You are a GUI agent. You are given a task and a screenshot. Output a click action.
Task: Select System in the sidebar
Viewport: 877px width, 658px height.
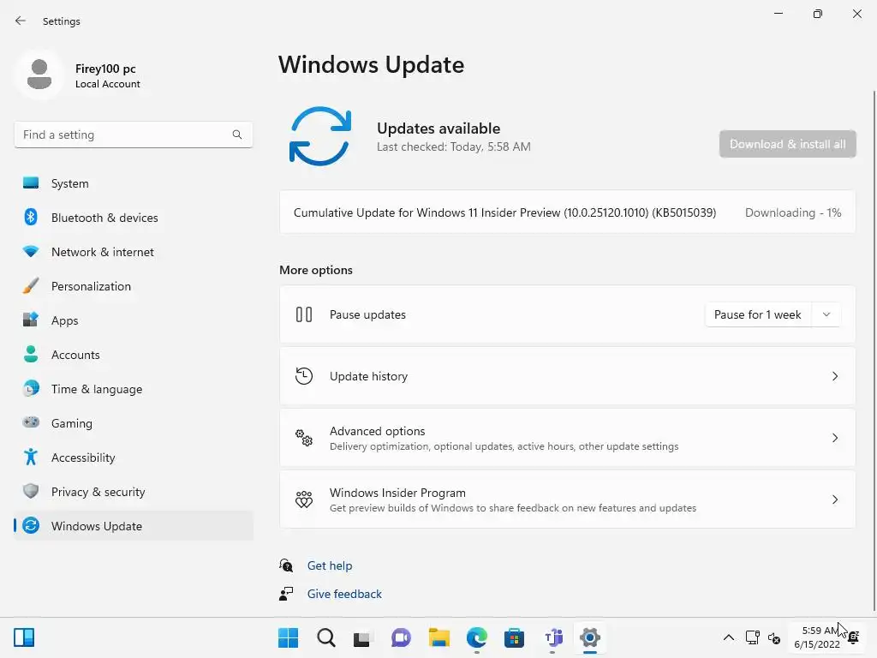(x=133, y=183)
